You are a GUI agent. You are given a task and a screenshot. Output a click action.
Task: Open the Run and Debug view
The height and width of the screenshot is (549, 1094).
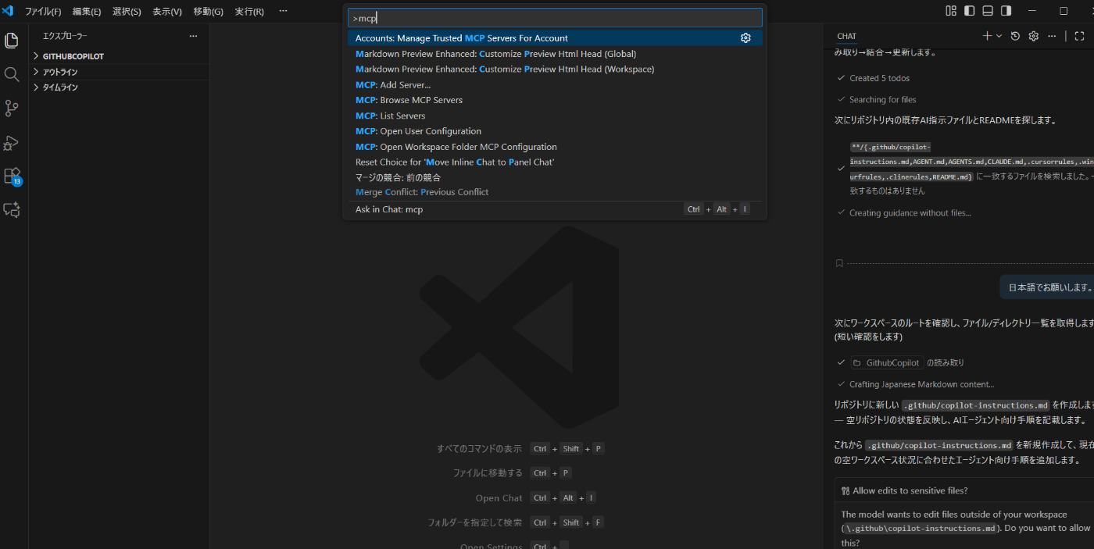12,143
